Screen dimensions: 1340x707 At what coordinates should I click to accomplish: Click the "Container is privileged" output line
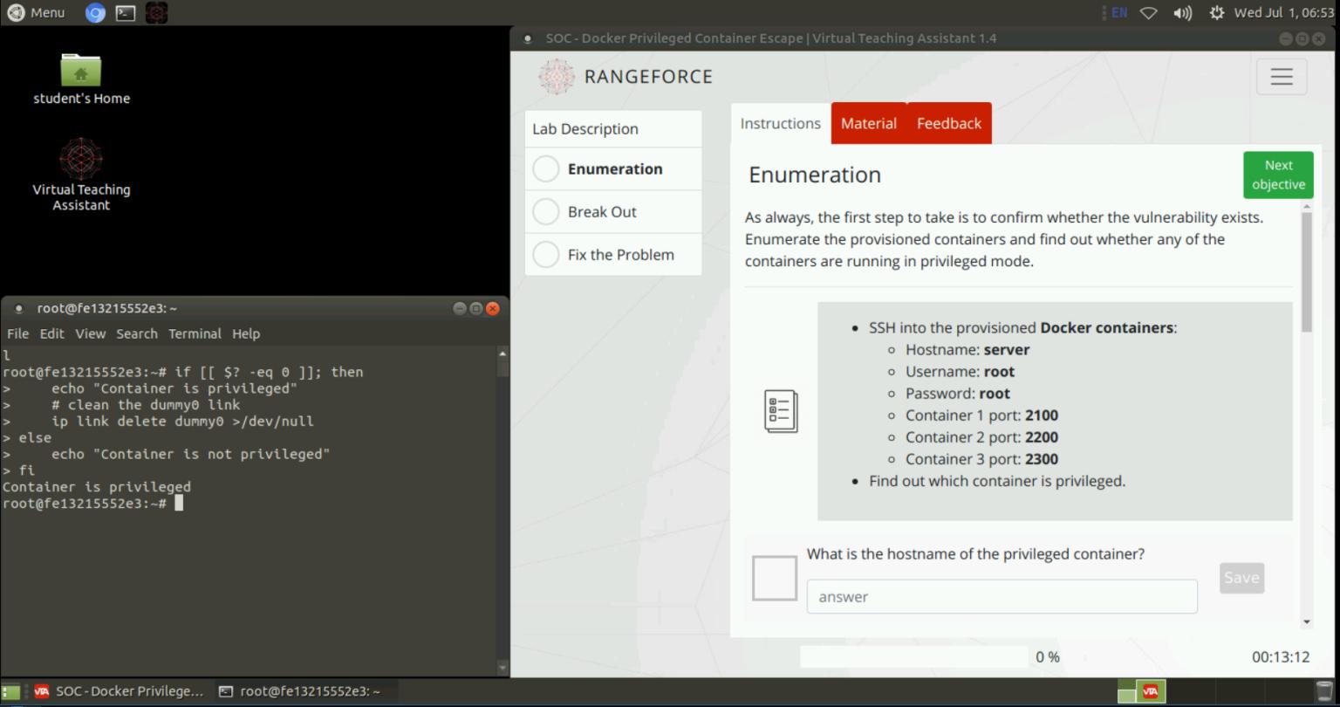96,487
